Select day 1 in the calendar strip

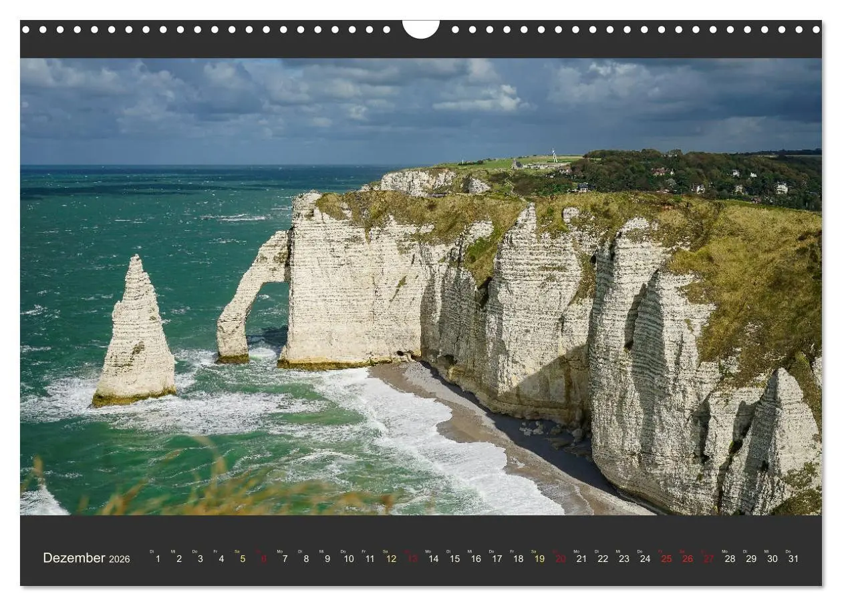pyautogui.click(x=158, y=559)
